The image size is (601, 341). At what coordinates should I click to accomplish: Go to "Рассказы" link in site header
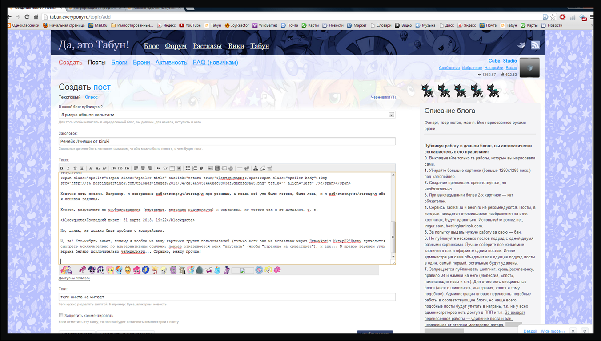click(x=207, y=46)
